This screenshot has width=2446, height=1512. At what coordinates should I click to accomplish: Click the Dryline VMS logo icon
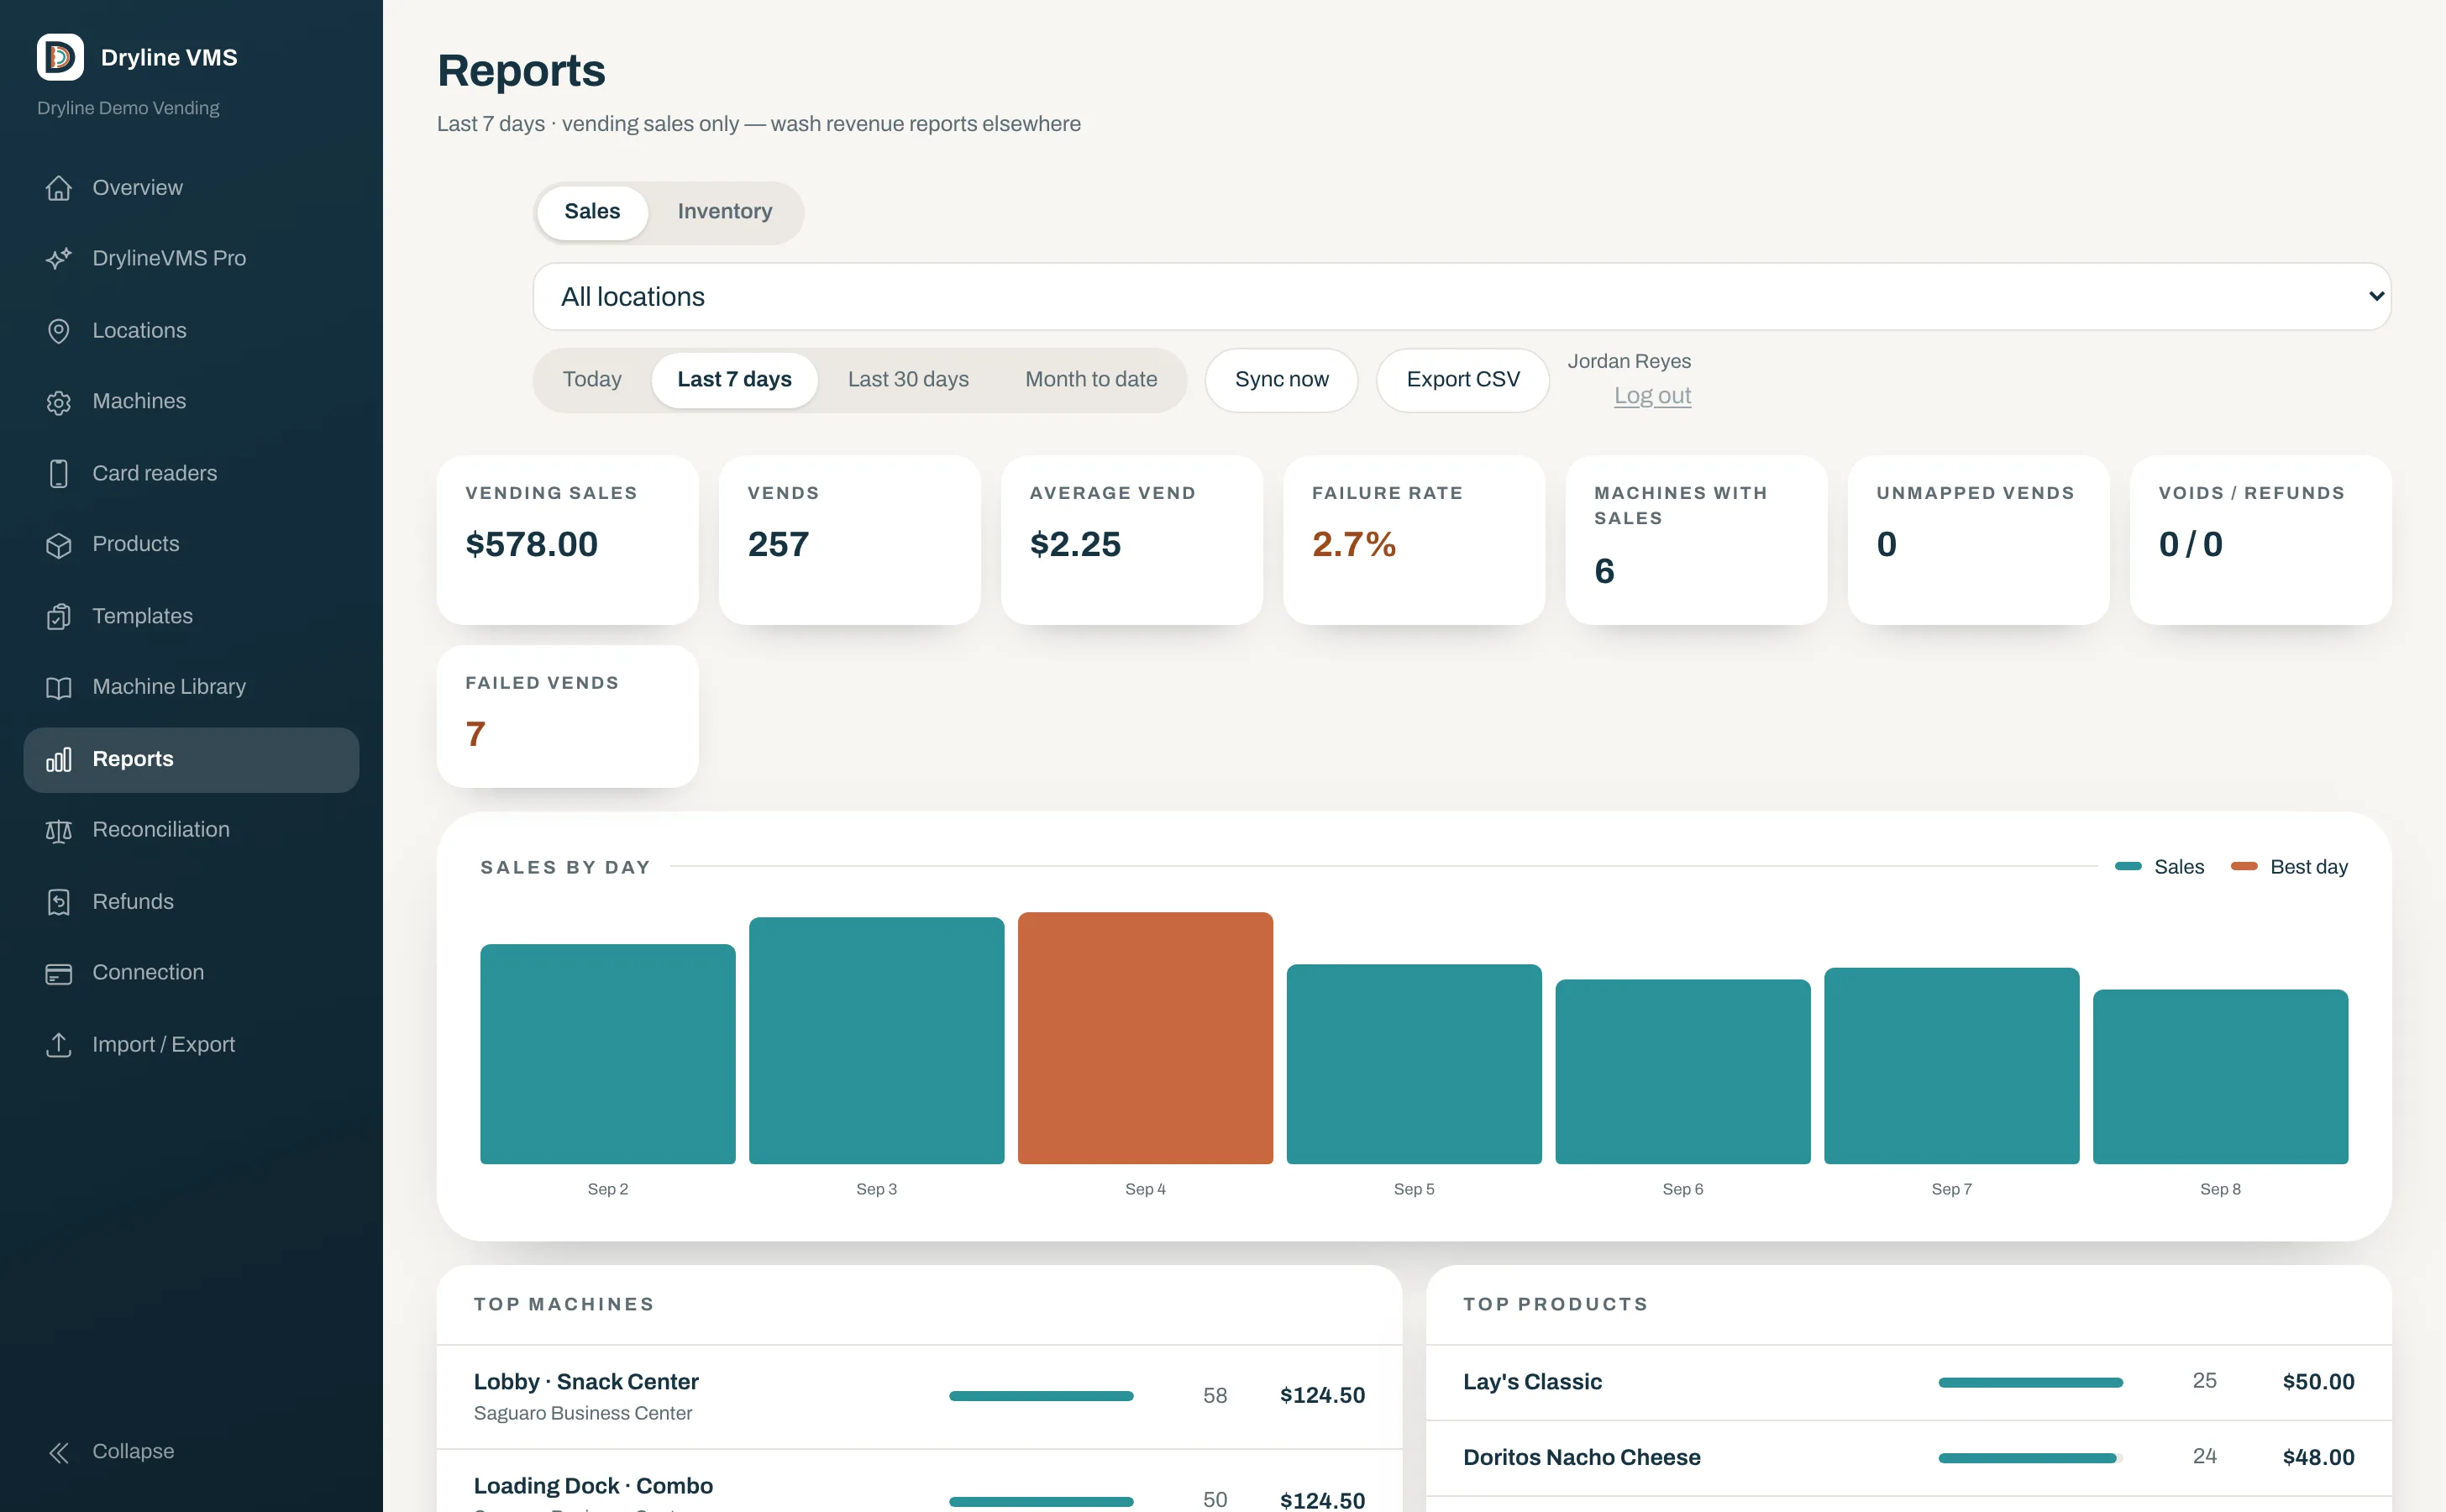(x=60, y=57)
